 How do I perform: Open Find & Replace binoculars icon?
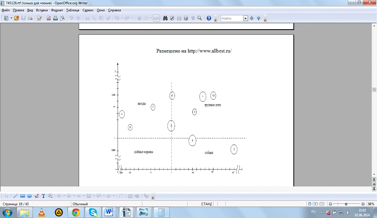[x=166, y=18]
